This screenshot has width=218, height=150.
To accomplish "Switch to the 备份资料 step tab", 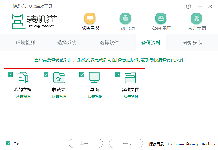I will tap(151, 43).
